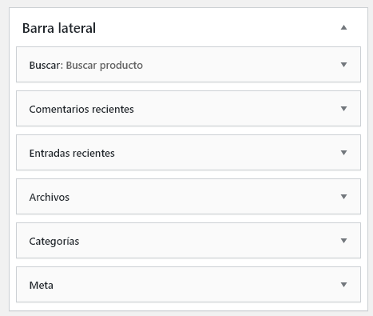
Task: Expand the Meta widget arrow
Action: (x=343, y=285)
